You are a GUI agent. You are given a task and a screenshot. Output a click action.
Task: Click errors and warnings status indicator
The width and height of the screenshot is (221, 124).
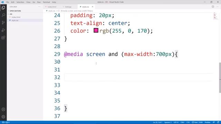[6, 122]
